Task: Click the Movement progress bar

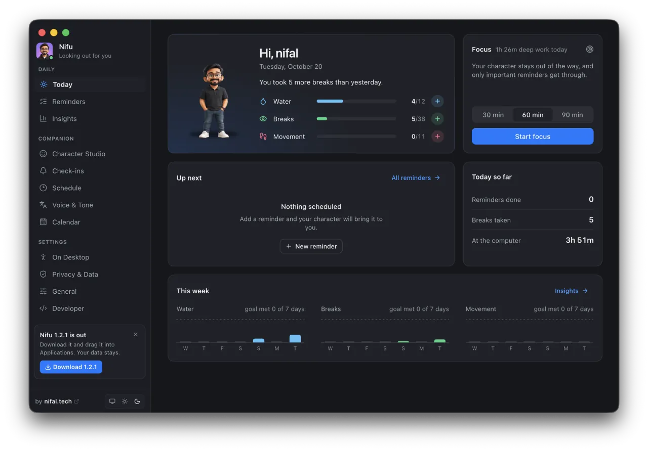Action: click(356, 137)
